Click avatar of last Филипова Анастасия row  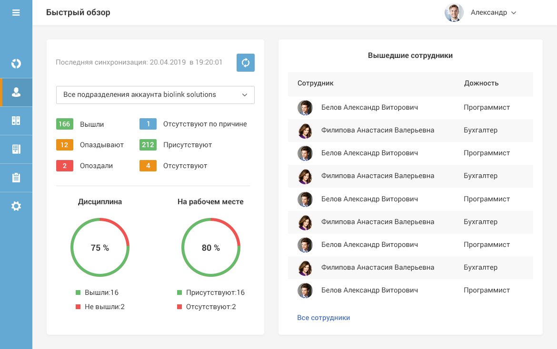point(305,268)
